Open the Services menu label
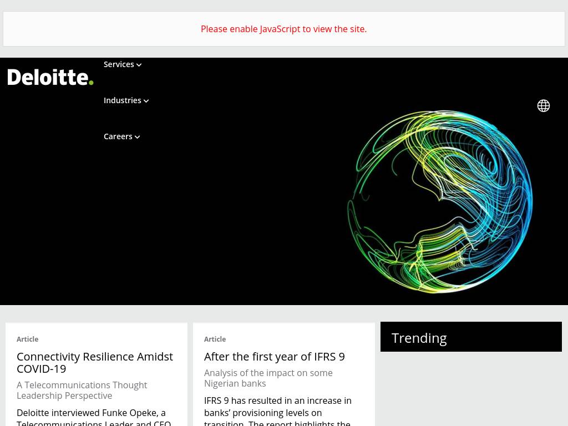This screenshot has width=568, height=426. (119, 64)
